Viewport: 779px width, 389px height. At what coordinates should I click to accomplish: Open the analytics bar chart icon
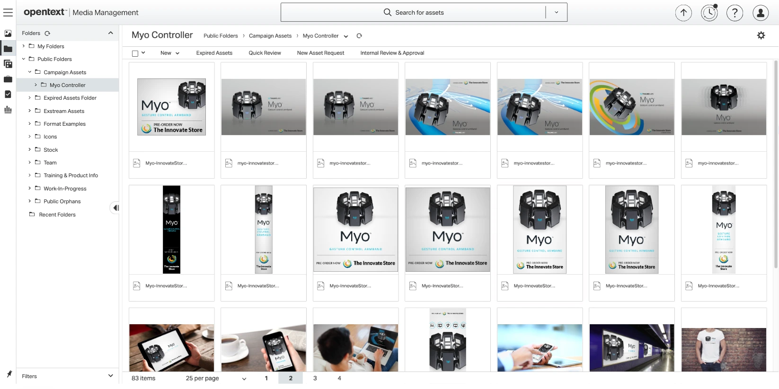8,109
